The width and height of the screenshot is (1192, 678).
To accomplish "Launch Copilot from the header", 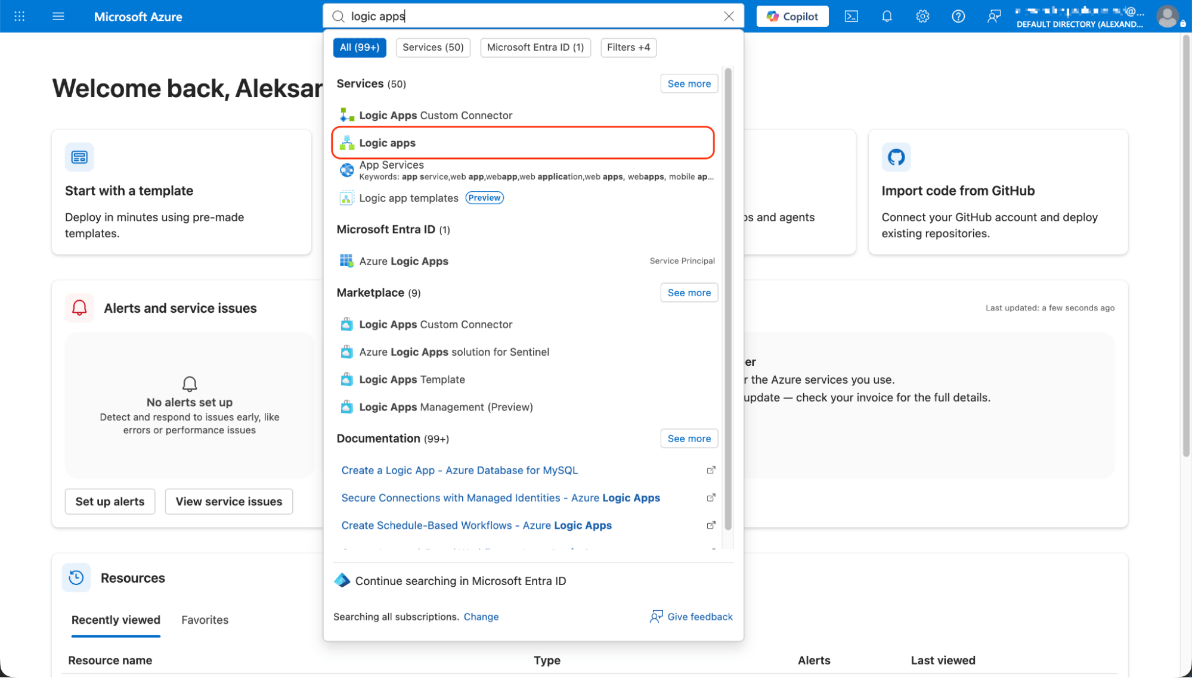I will (x=792, y=16).
